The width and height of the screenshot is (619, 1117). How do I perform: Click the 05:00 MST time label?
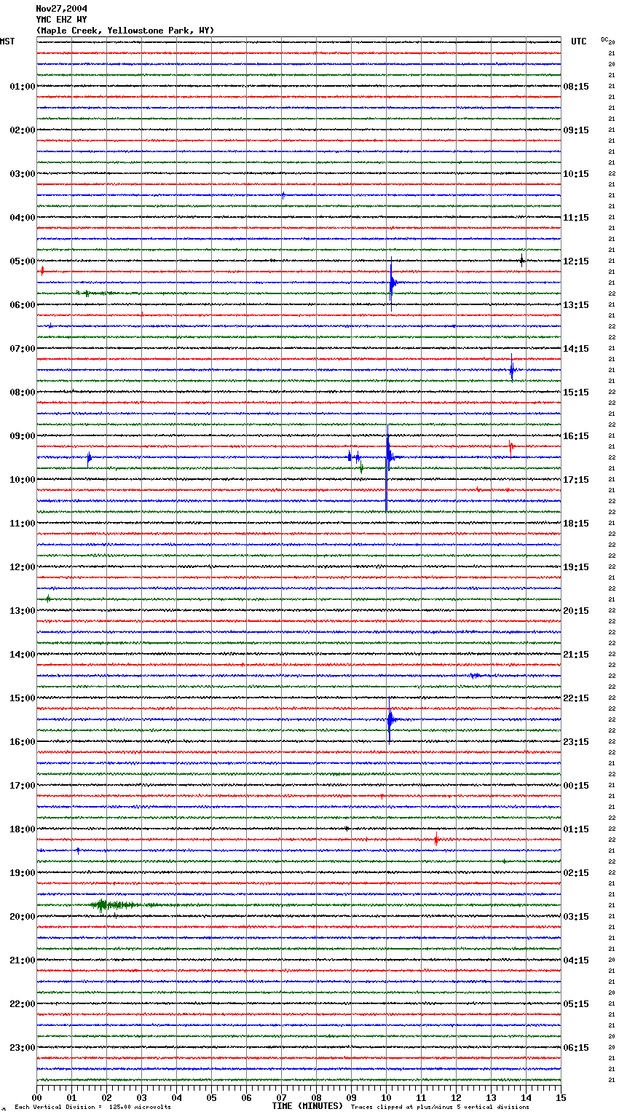coord(23,261)
